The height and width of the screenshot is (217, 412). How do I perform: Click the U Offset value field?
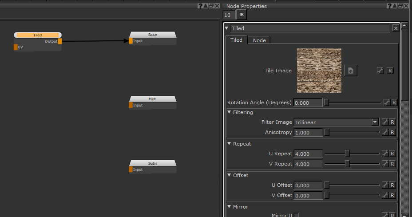tap(308, 185)
